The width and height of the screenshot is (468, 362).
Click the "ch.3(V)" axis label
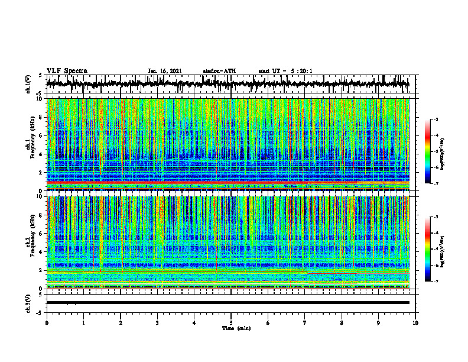pos(28,303)
